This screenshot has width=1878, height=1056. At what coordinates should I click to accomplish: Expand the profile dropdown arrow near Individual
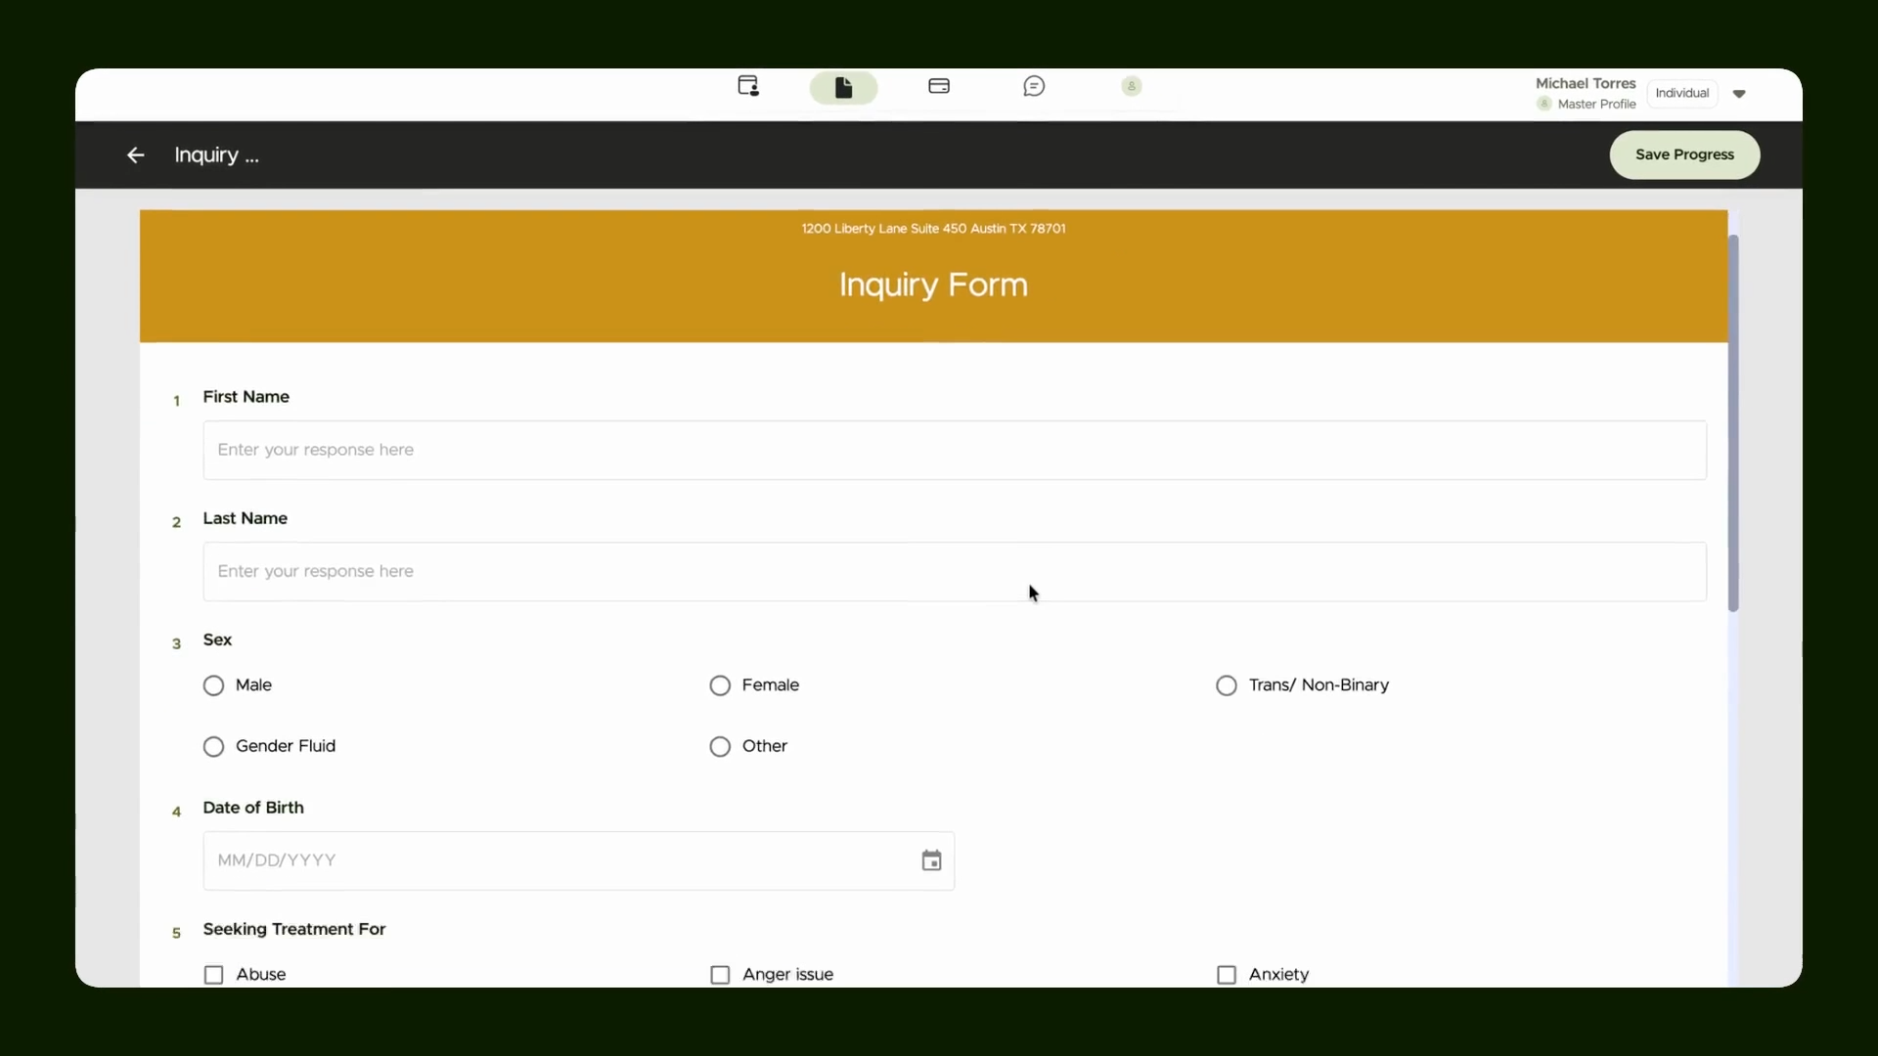1739,94
